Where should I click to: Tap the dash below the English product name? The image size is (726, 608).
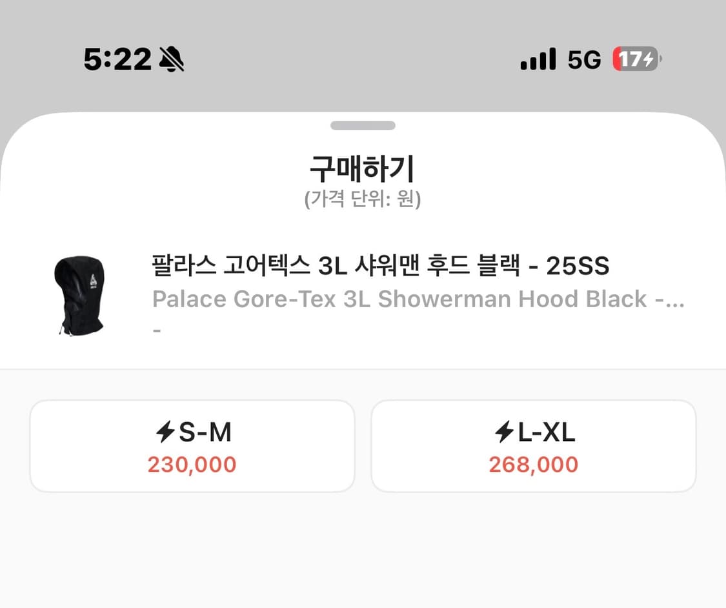[x=155, y=329]
